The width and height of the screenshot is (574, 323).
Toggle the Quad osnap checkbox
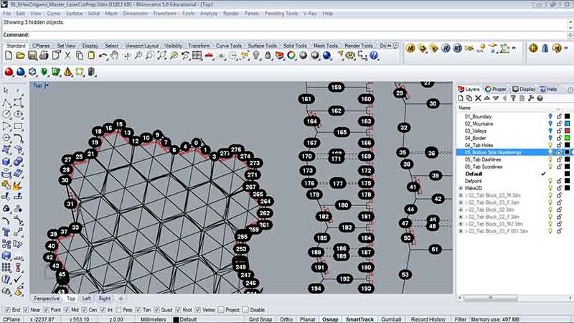(x=156, y=310)
